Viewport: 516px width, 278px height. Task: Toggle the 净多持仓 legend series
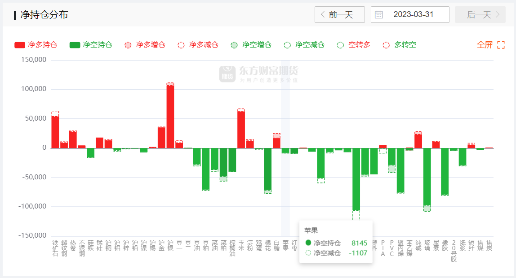pos(36,45)
